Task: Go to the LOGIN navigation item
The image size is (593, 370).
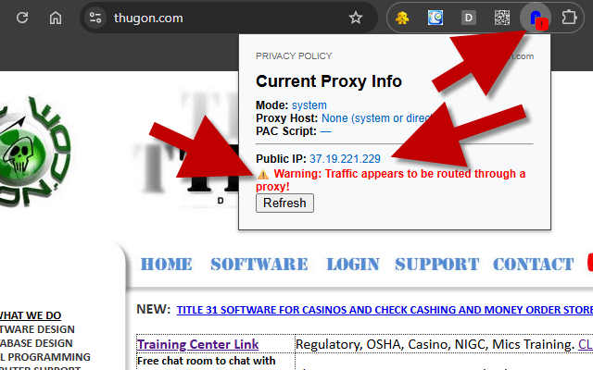Action: [353, 265]
